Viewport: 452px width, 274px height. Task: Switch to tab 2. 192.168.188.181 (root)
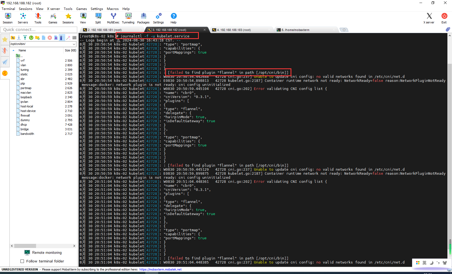coord(105,30)
